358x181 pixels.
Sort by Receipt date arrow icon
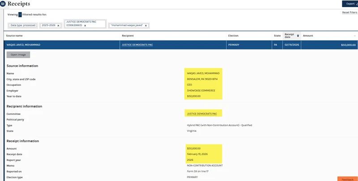pyautogui.click(x=298, y=36)
